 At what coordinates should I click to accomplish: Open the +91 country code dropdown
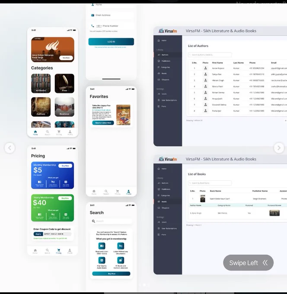(99, 26)
